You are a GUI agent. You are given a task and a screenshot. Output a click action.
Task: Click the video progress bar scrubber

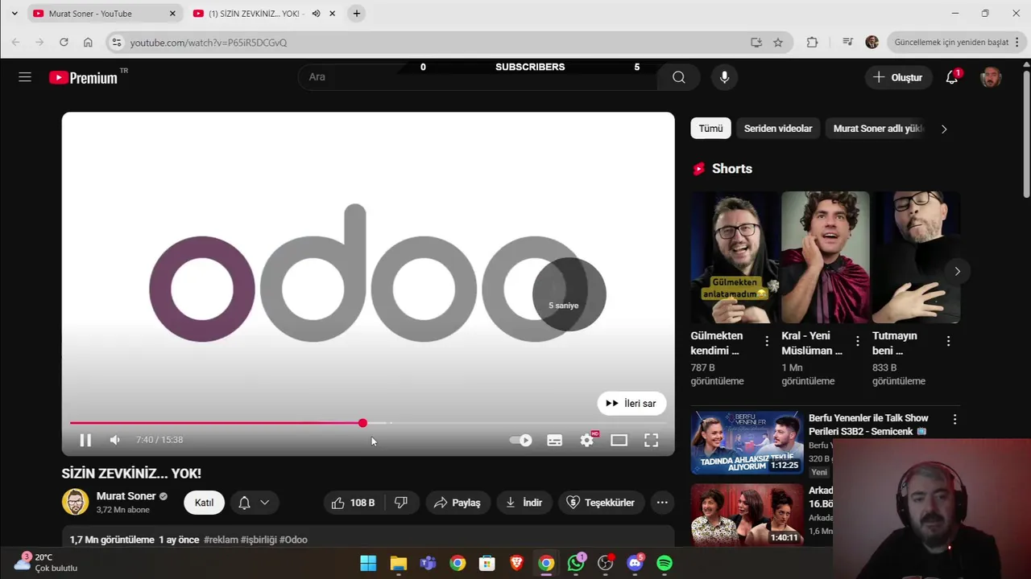[362, 423]
